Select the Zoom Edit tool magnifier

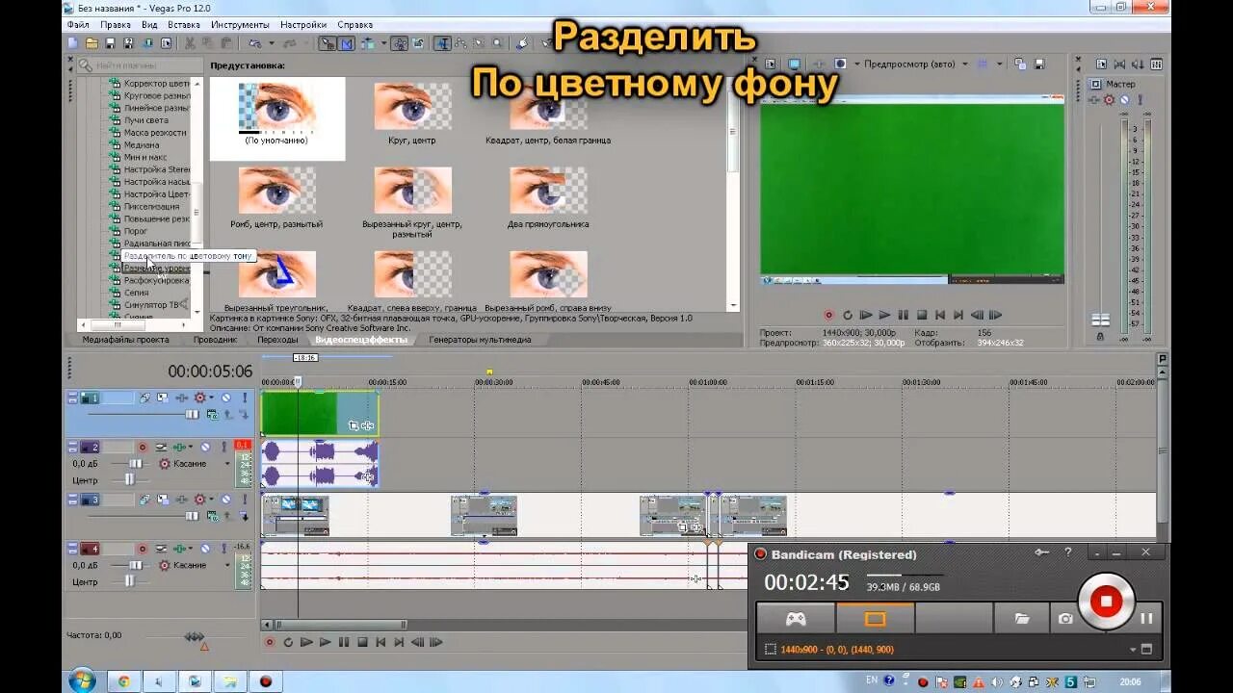tap(498, 43)
